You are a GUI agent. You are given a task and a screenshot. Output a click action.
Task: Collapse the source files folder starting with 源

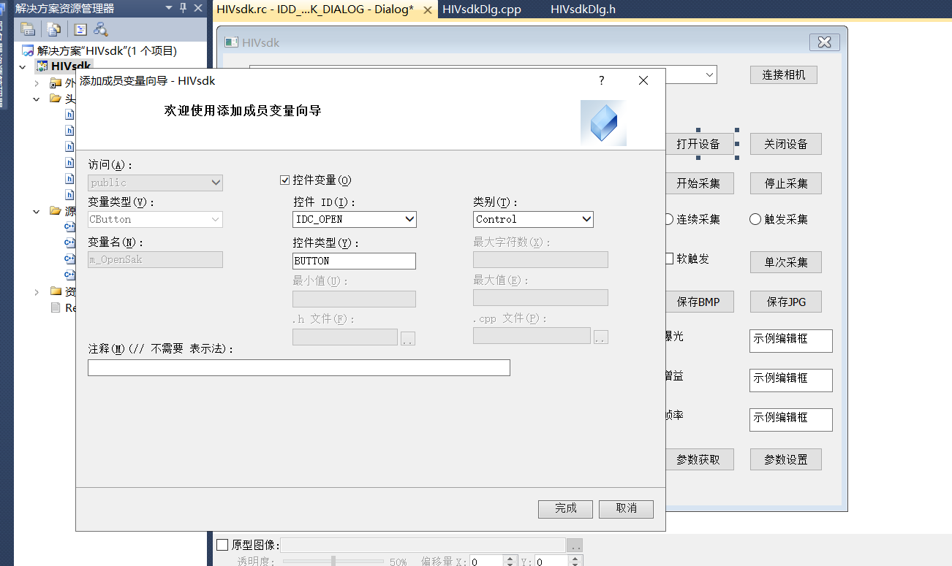37,211
